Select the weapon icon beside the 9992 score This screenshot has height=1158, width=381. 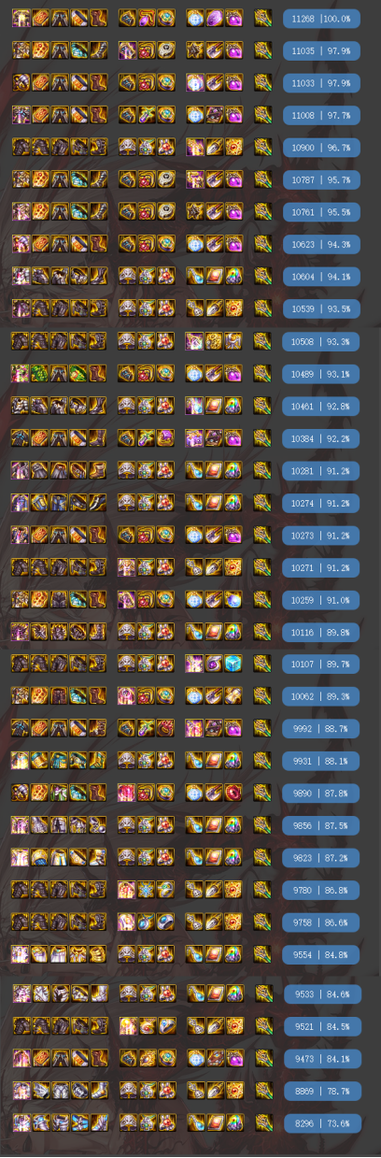click(x=262, y=728)
